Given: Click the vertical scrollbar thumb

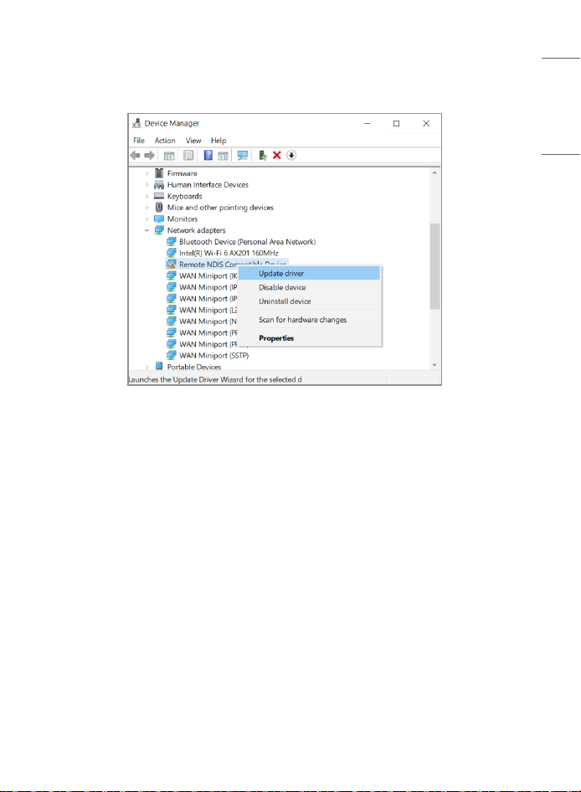Looking at the screenshot, I should (434, 266).
